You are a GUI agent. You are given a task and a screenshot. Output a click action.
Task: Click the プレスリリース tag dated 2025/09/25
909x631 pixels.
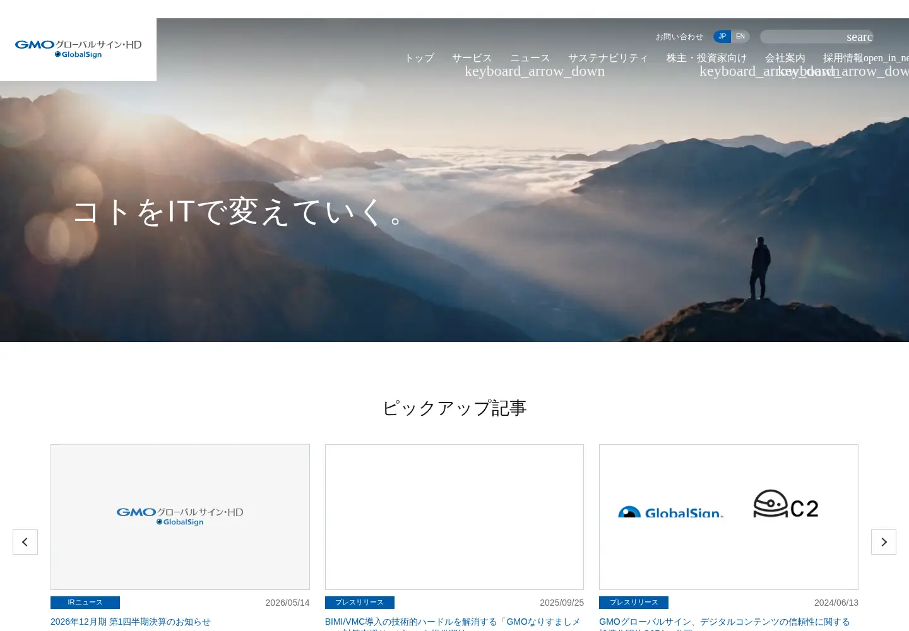tap(360, 603)
